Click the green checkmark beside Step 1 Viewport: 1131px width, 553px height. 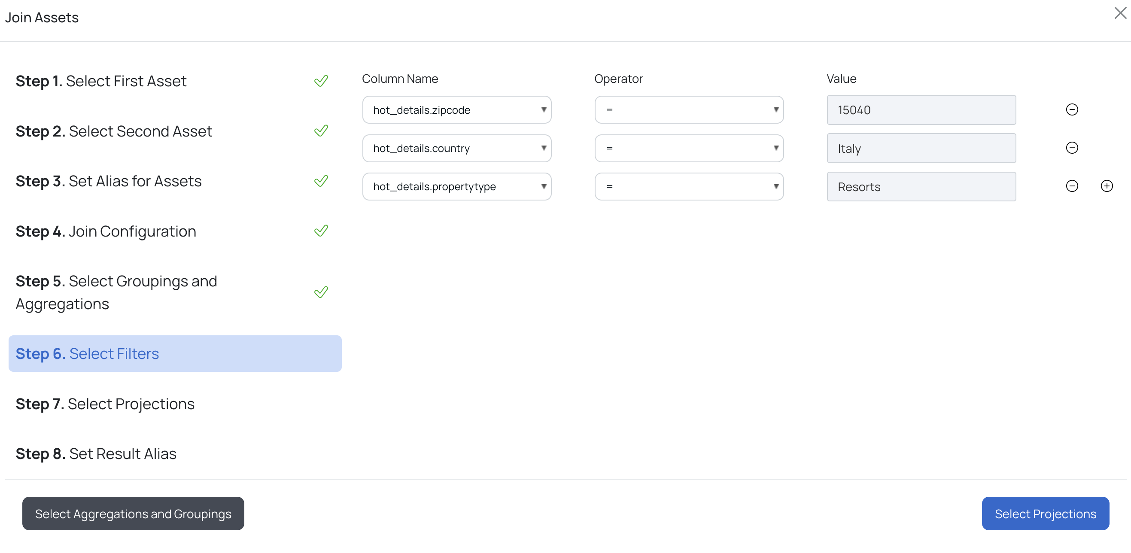point(321,81)
